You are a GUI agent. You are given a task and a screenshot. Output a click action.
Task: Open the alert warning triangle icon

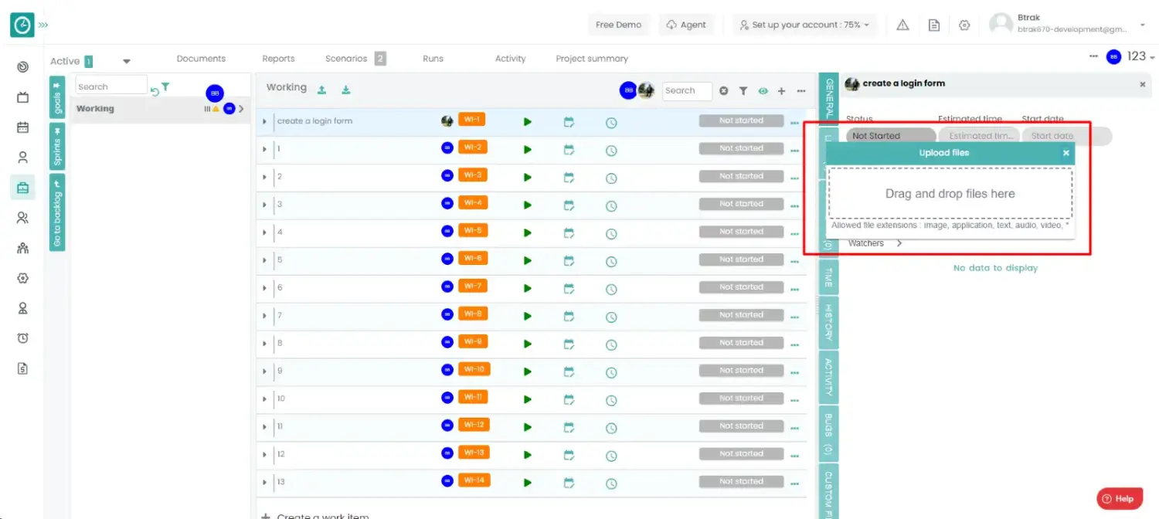(x=902, y=25)
